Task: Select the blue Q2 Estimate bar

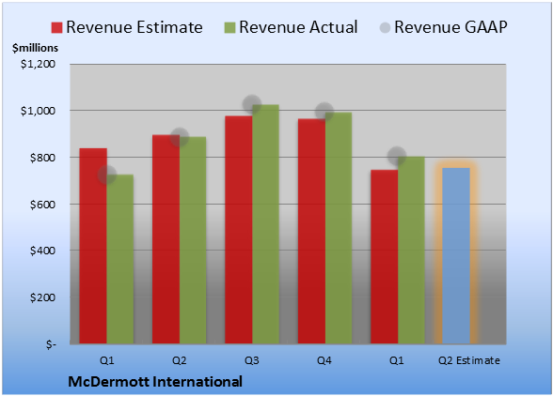Action: tap(456, 255)
